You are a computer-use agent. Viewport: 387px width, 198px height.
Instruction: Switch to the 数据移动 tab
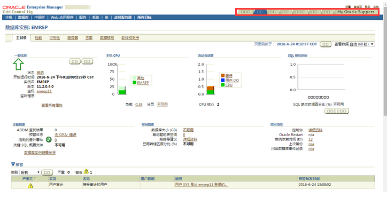tap(107, 38)
